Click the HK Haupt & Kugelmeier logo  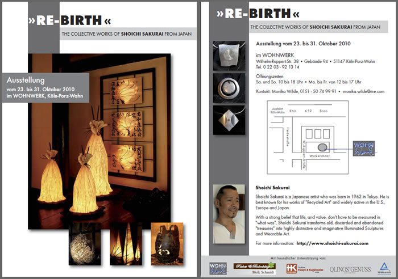point(301,268)
